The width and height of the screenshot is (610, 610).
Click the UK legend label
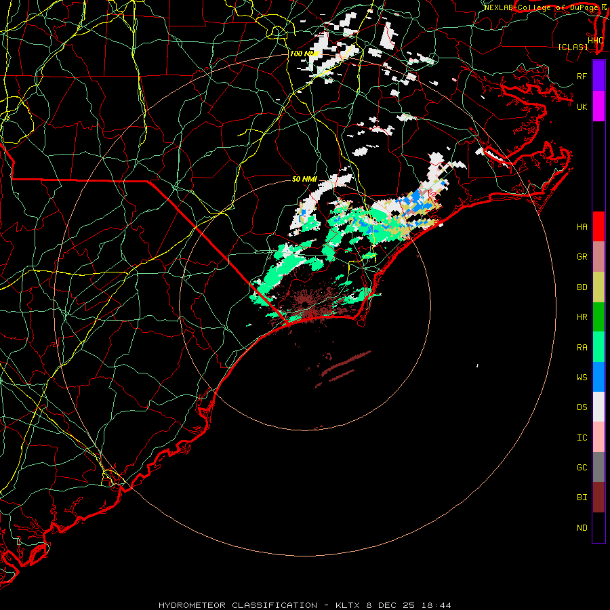(582, 106)
